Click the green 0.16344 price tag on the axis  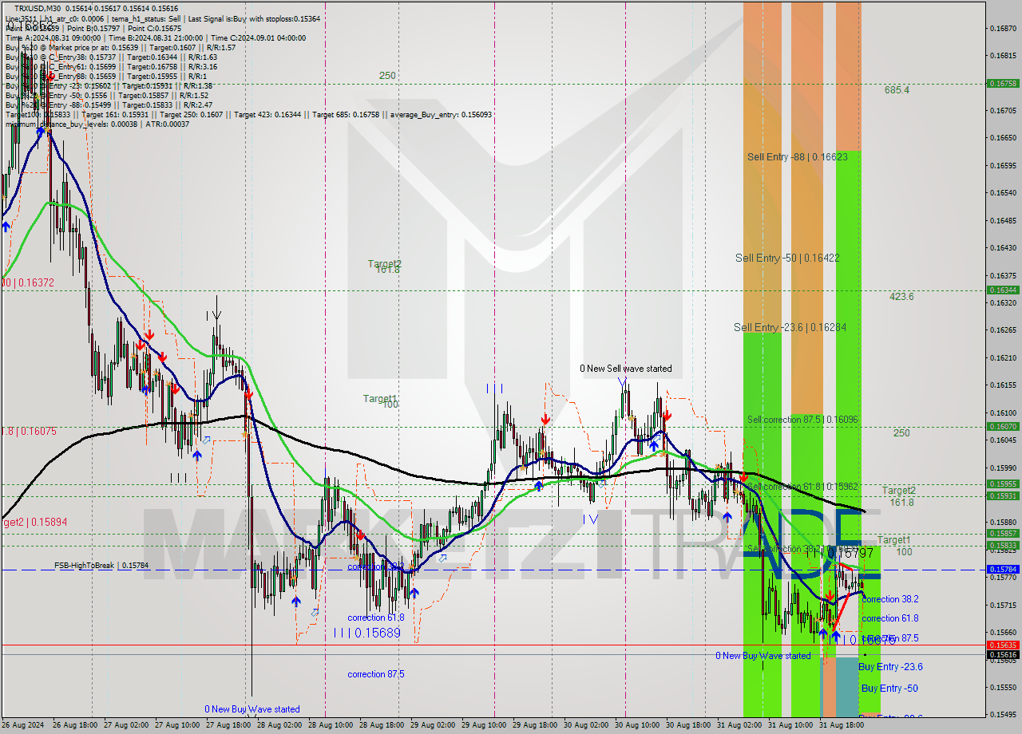[1003, 290]
